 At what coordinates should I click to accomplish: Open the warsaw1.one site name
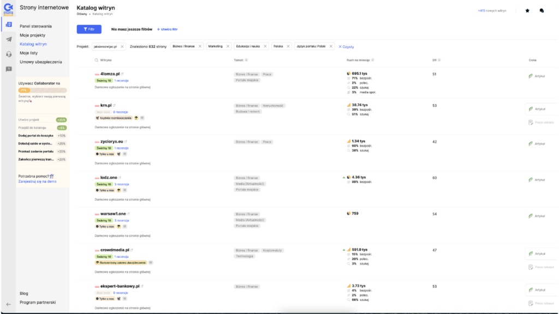(113, 214)
